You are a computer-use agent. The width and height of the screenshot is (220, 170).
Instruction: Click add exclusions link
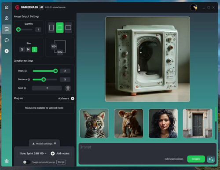[174, 159]
